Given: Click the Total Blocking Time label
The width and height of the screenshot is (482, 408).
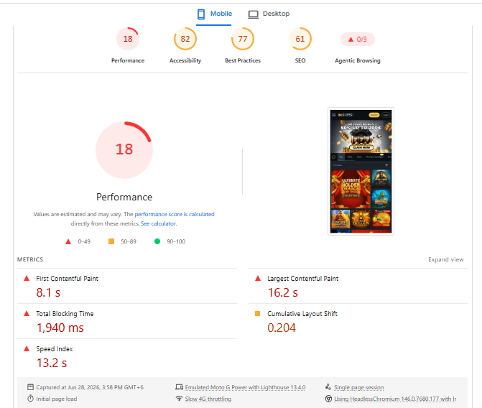Looking at the screenshot, I should [65, 314].
